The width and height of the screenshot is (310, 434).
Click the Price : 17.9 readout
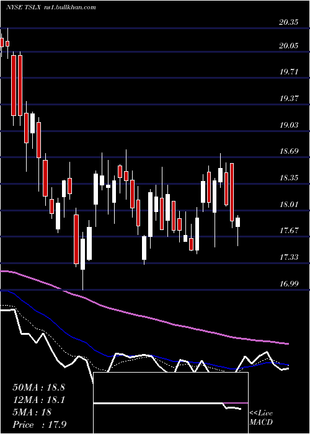(x=39, y=425)
